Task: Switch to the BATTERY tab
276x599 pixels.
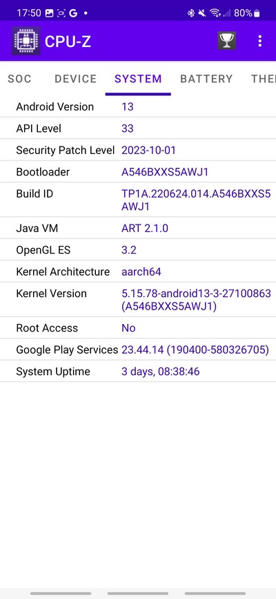Action: click(x=206, y=79)
